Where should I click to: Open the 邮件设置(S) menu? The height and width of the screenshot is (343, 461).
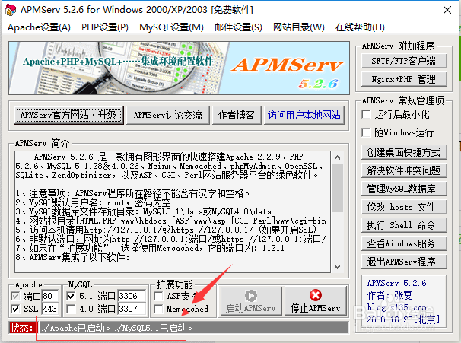point(238,27)
